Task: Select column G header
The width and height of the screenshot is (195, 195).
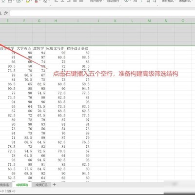Action: click(39, 21)
